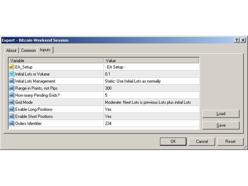The image size is (248, 186).
Task: Select the double-type icon for Initial Lots or Volume
Action: click(12, 74)
